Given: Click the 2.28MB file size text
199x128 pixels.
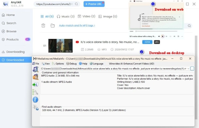Looking at the screenshot, I should (89, 49).
